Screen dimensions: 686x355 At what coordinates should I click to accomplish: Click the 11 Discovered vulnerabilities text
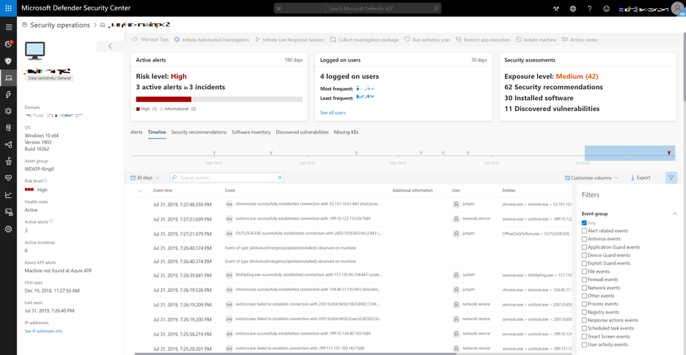(551, 109)
